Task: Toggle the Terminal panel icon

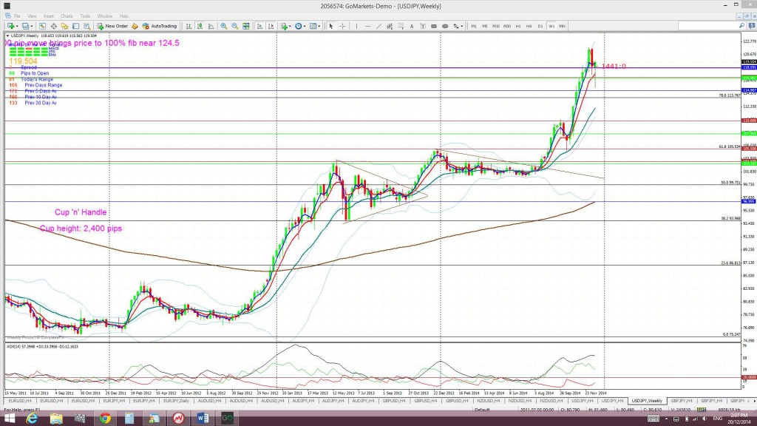Action: (x=76, y=26)
